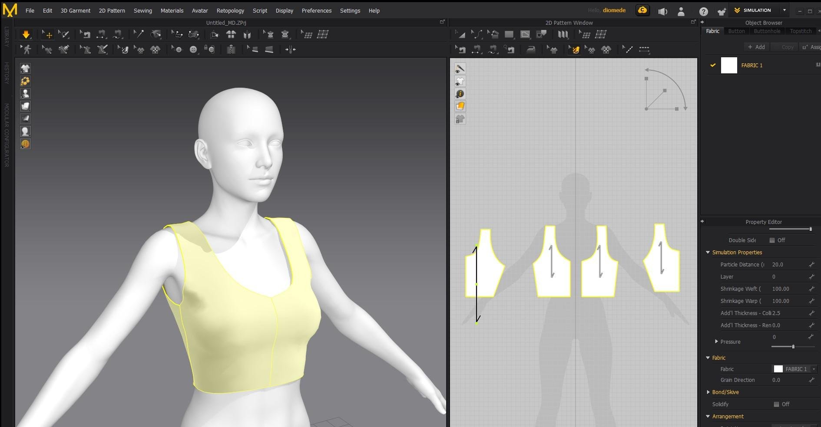Toggle the checkmark beside FABRIC 1
This screenshot has height=427, width=821.
click(x=713, y=66)
